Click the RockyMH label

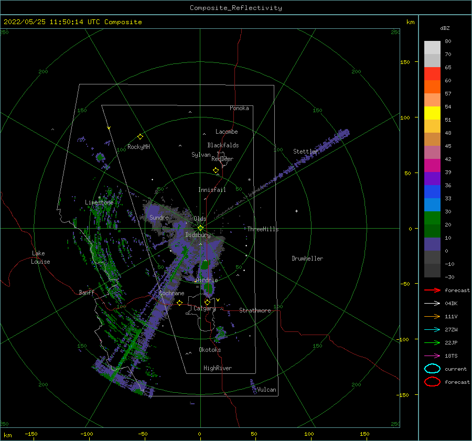coord(138,147)
